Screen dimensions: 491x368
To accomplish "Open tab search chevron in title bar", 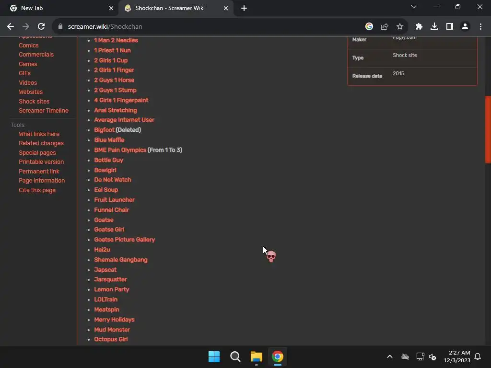I will pyautogui.click(x=414, y=7).
